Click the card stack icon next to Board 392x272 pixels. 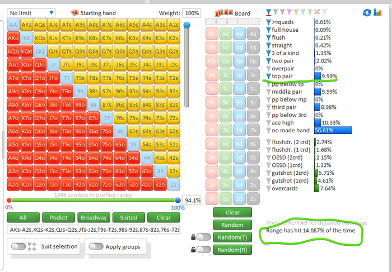(x=224, y=13)
